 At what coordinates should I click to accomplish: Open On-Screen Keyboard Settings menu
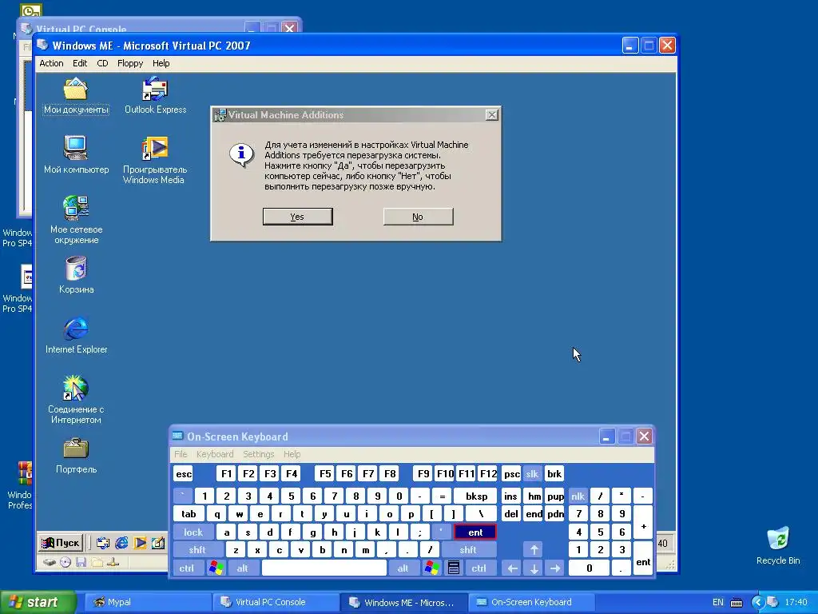click(x=258, y=454)
